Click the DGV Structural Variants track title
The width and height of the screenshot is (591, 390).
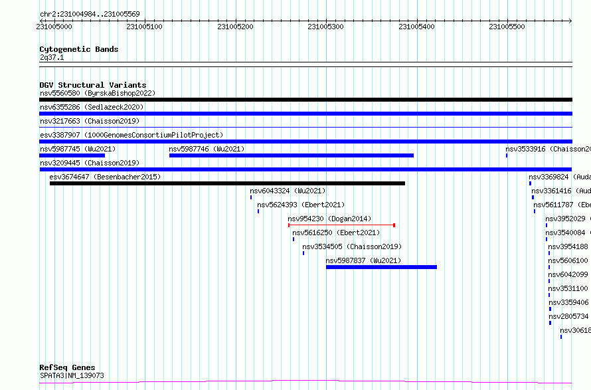pyautogui.click(x=93, y=85)
